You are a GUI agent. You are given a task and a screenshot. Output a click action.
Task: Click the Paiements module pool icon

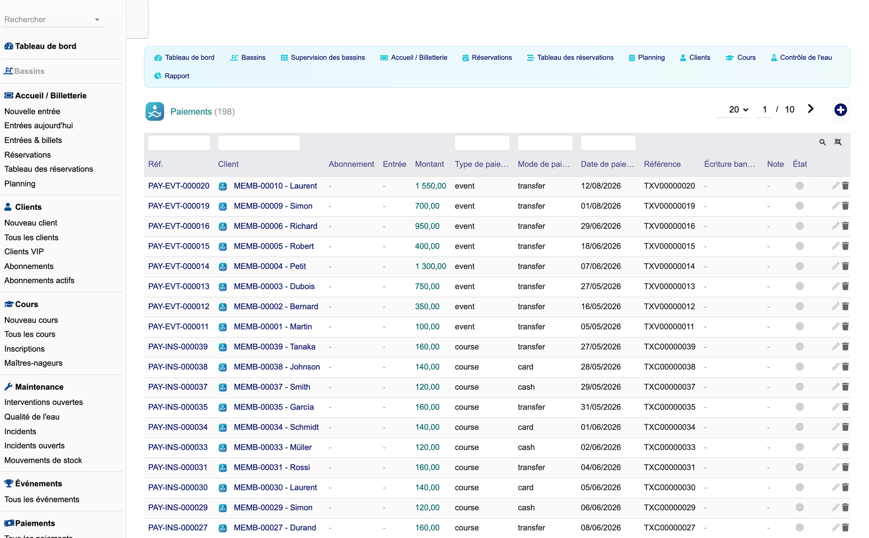click(155, 112)
